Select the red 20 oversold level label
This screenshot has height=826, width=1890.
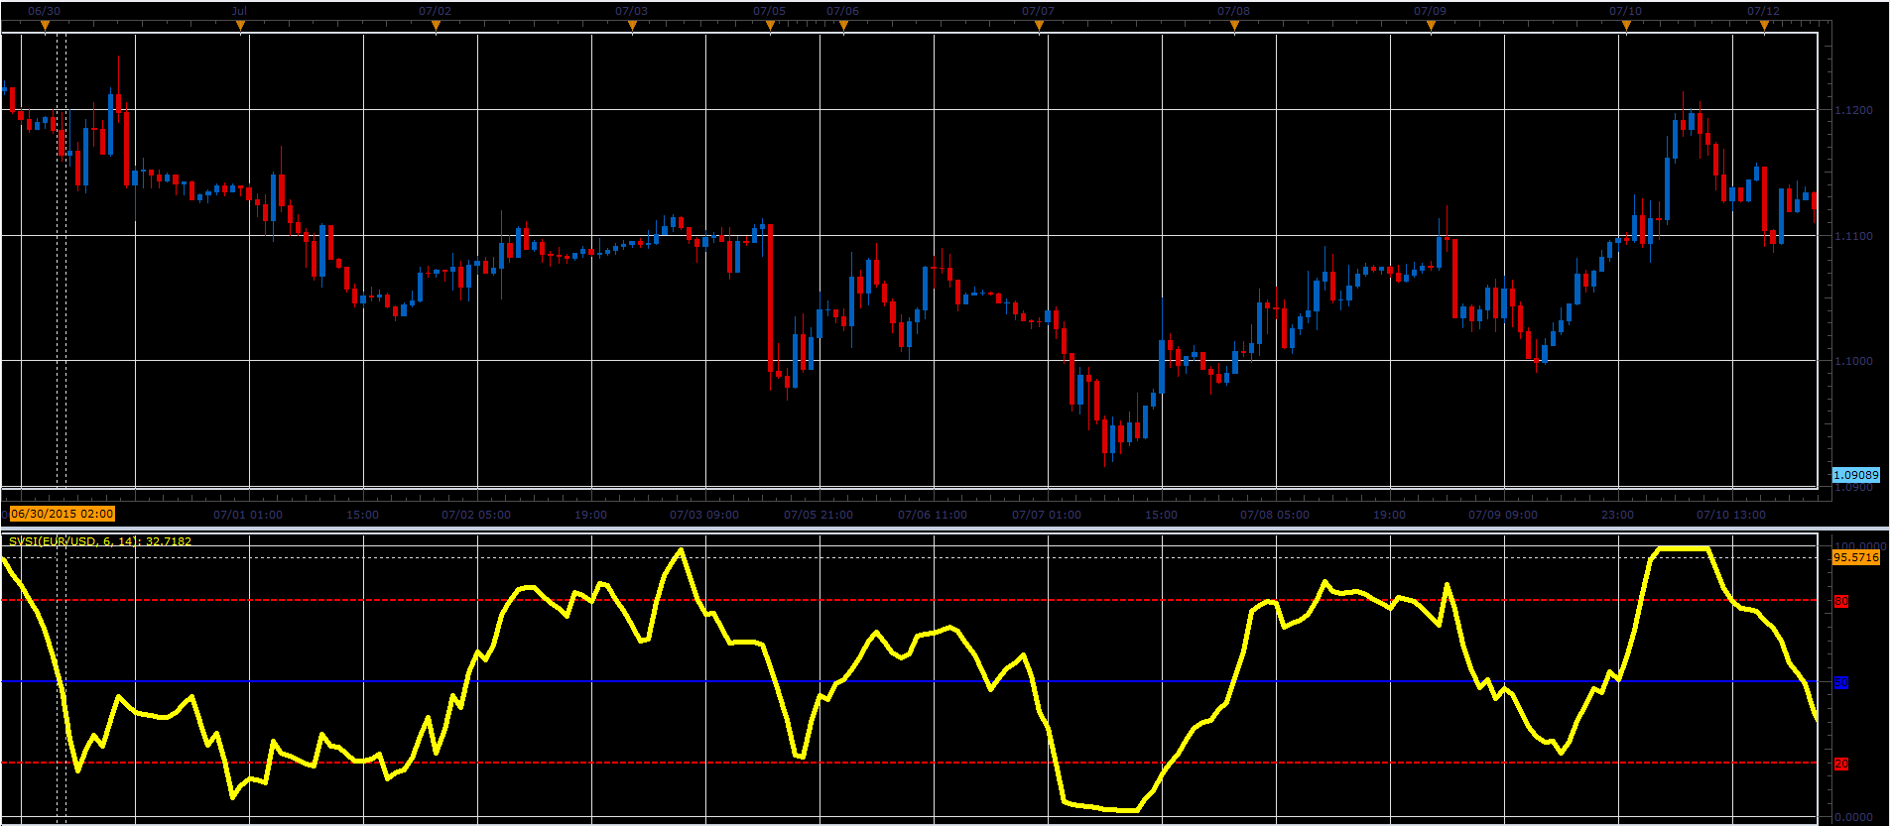pos(1841,764)
